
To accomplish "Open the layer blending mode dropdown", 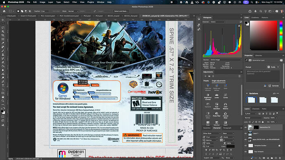I will point(254,118).
